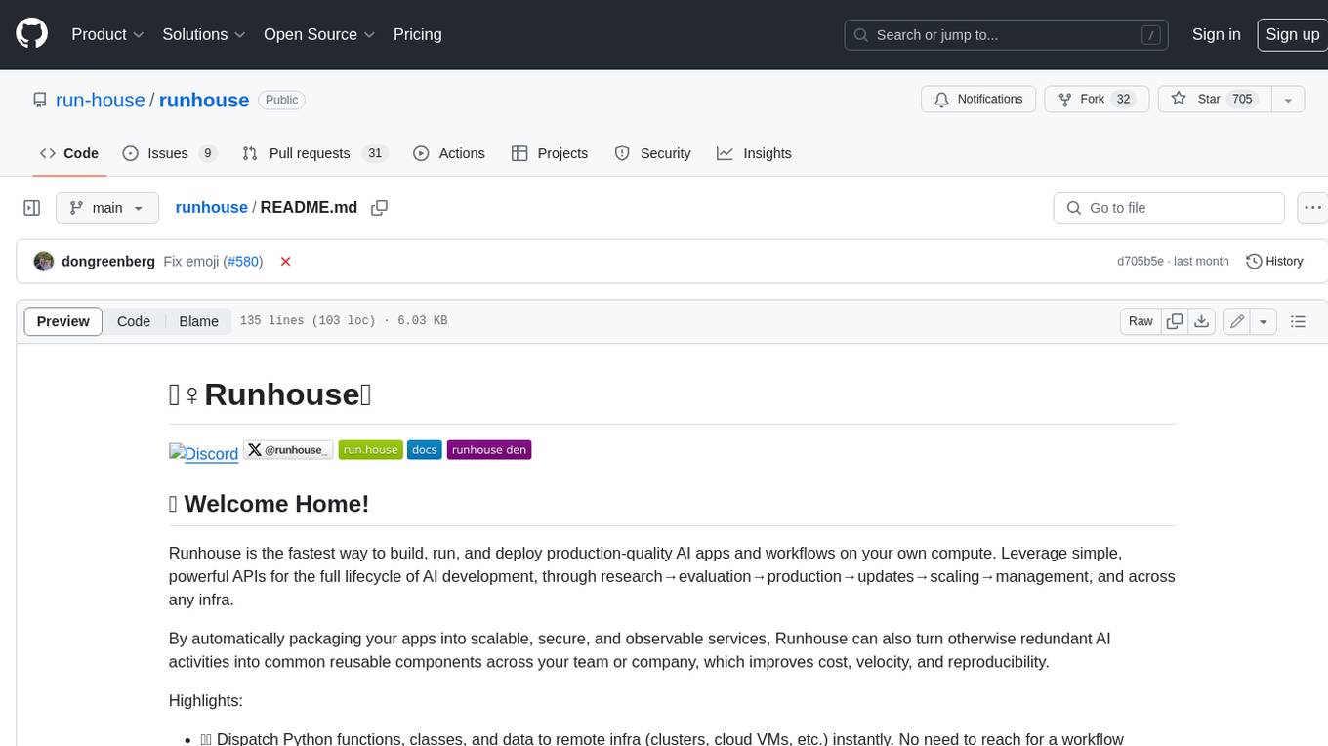Viewport: 1328px width, 746px height.
Task: Expand the Solutions menu
Action: click(204, 34)
